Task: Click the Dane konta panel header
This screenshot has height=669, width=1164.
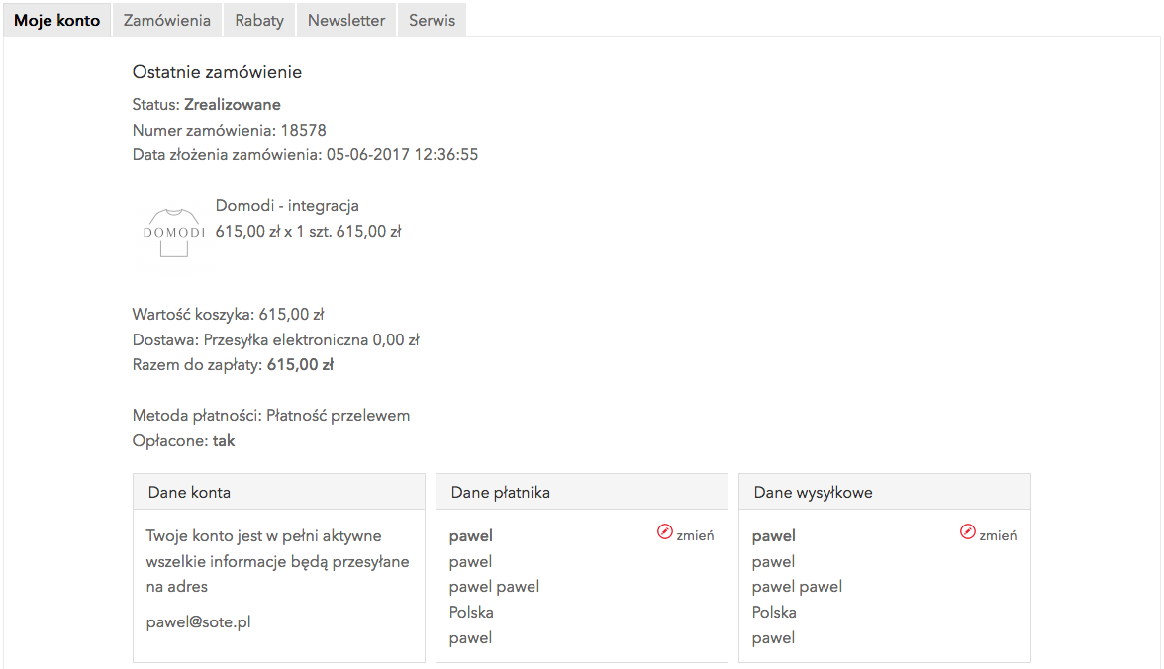Action: 279,492
